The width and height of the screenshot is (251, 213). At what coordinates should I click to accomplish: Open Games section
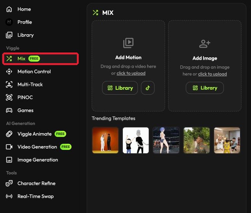pyautogui.click(x=25, y=110)
